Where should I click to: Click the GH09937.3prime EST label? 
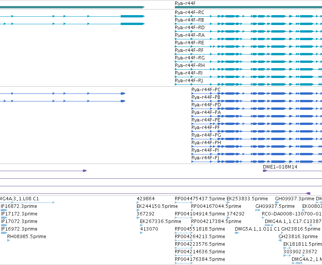tap(295, 199)
